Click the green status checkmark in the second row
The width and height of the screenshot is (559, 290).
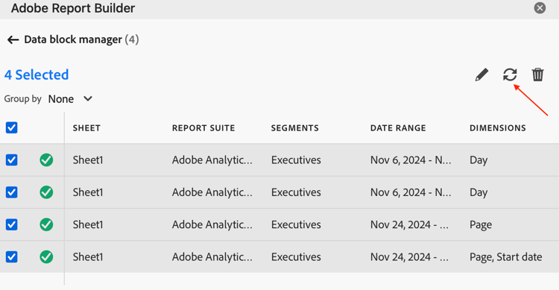[46, 192]
